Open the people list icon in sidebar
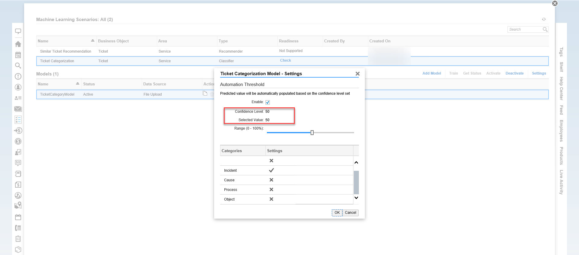Viewport: 579px width, 255px height. pos(18,98)
